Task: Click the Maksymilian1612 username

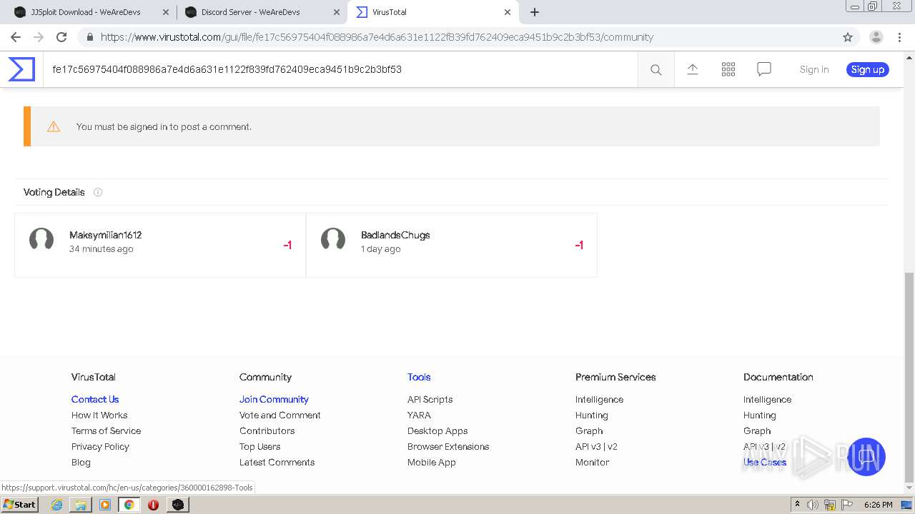Action: (105, 235)
